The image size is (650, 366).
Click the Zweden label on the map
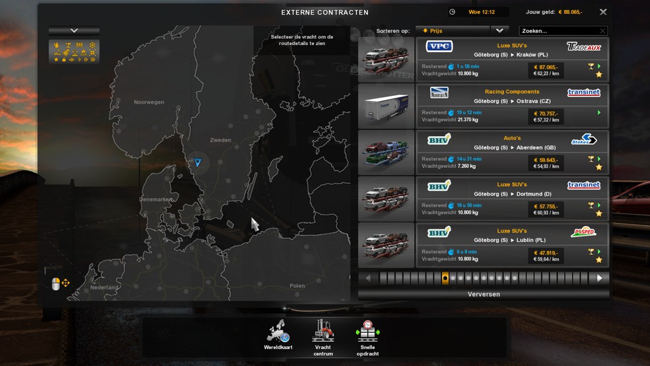[221, 140]
